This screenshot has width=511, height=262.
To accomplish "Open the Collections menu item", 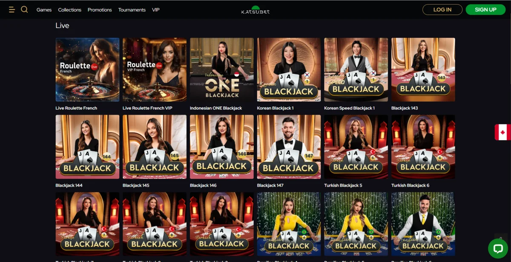I will pyautogui.click(x=70, y=10).
